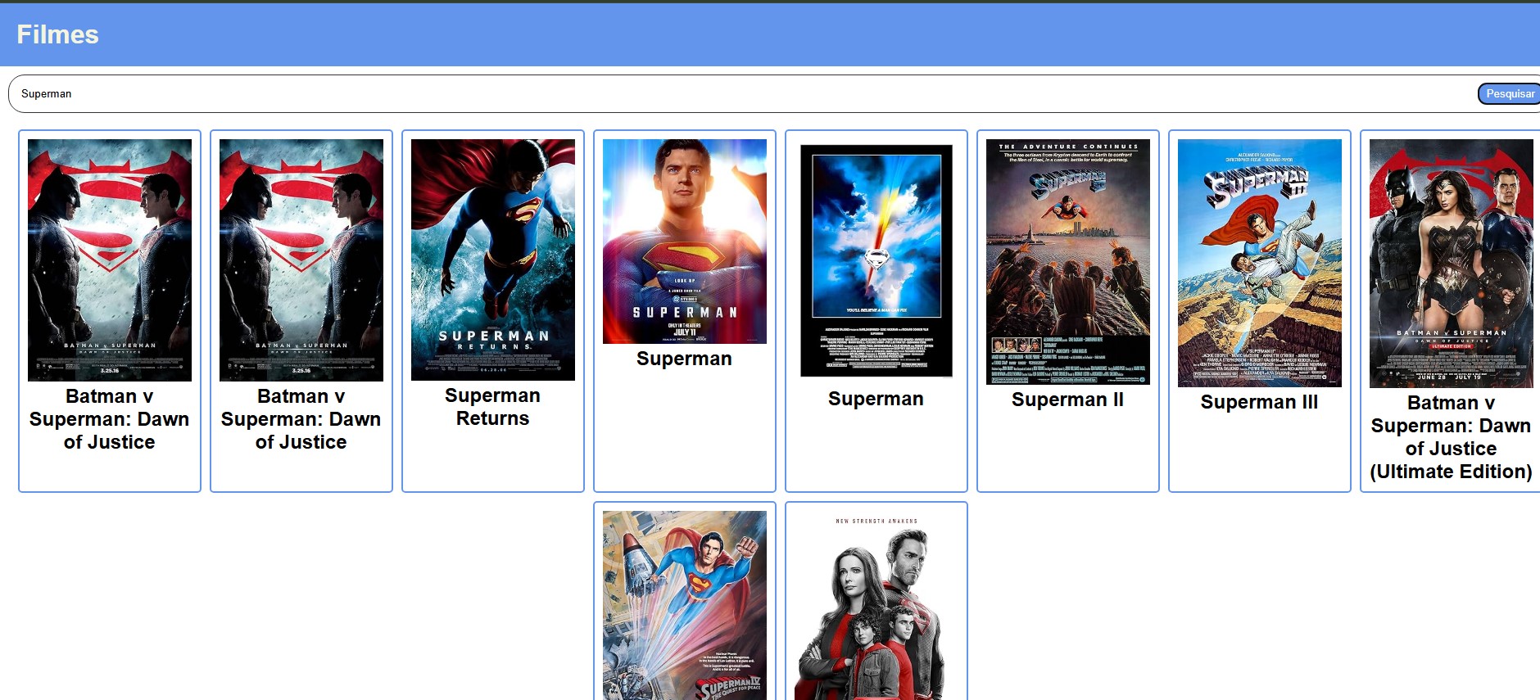Click the "Superman III" title
Viewport: 1540px width, 700px height.
pos(1259,402)
